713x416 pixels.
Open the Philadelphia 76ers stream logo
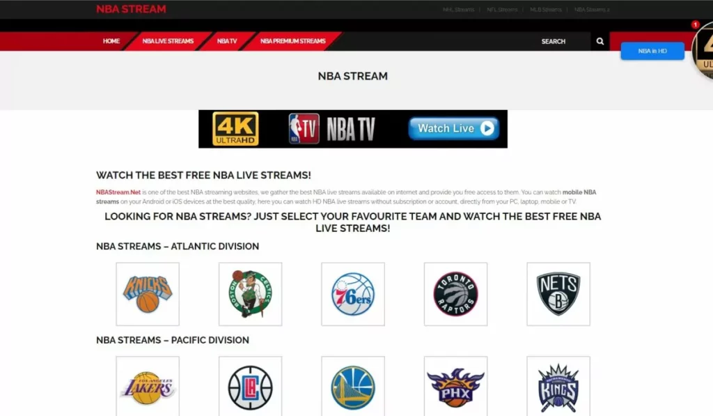click(353, 294)
